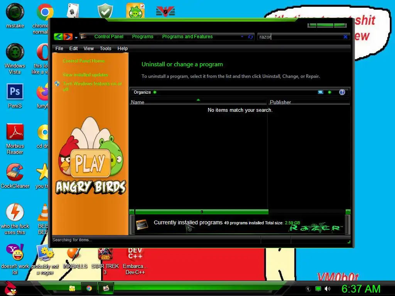Image resolution: width=395 pixels, height=296 pixels.
Task: Select Programs and Features breadcrumb
Action: 187,37
